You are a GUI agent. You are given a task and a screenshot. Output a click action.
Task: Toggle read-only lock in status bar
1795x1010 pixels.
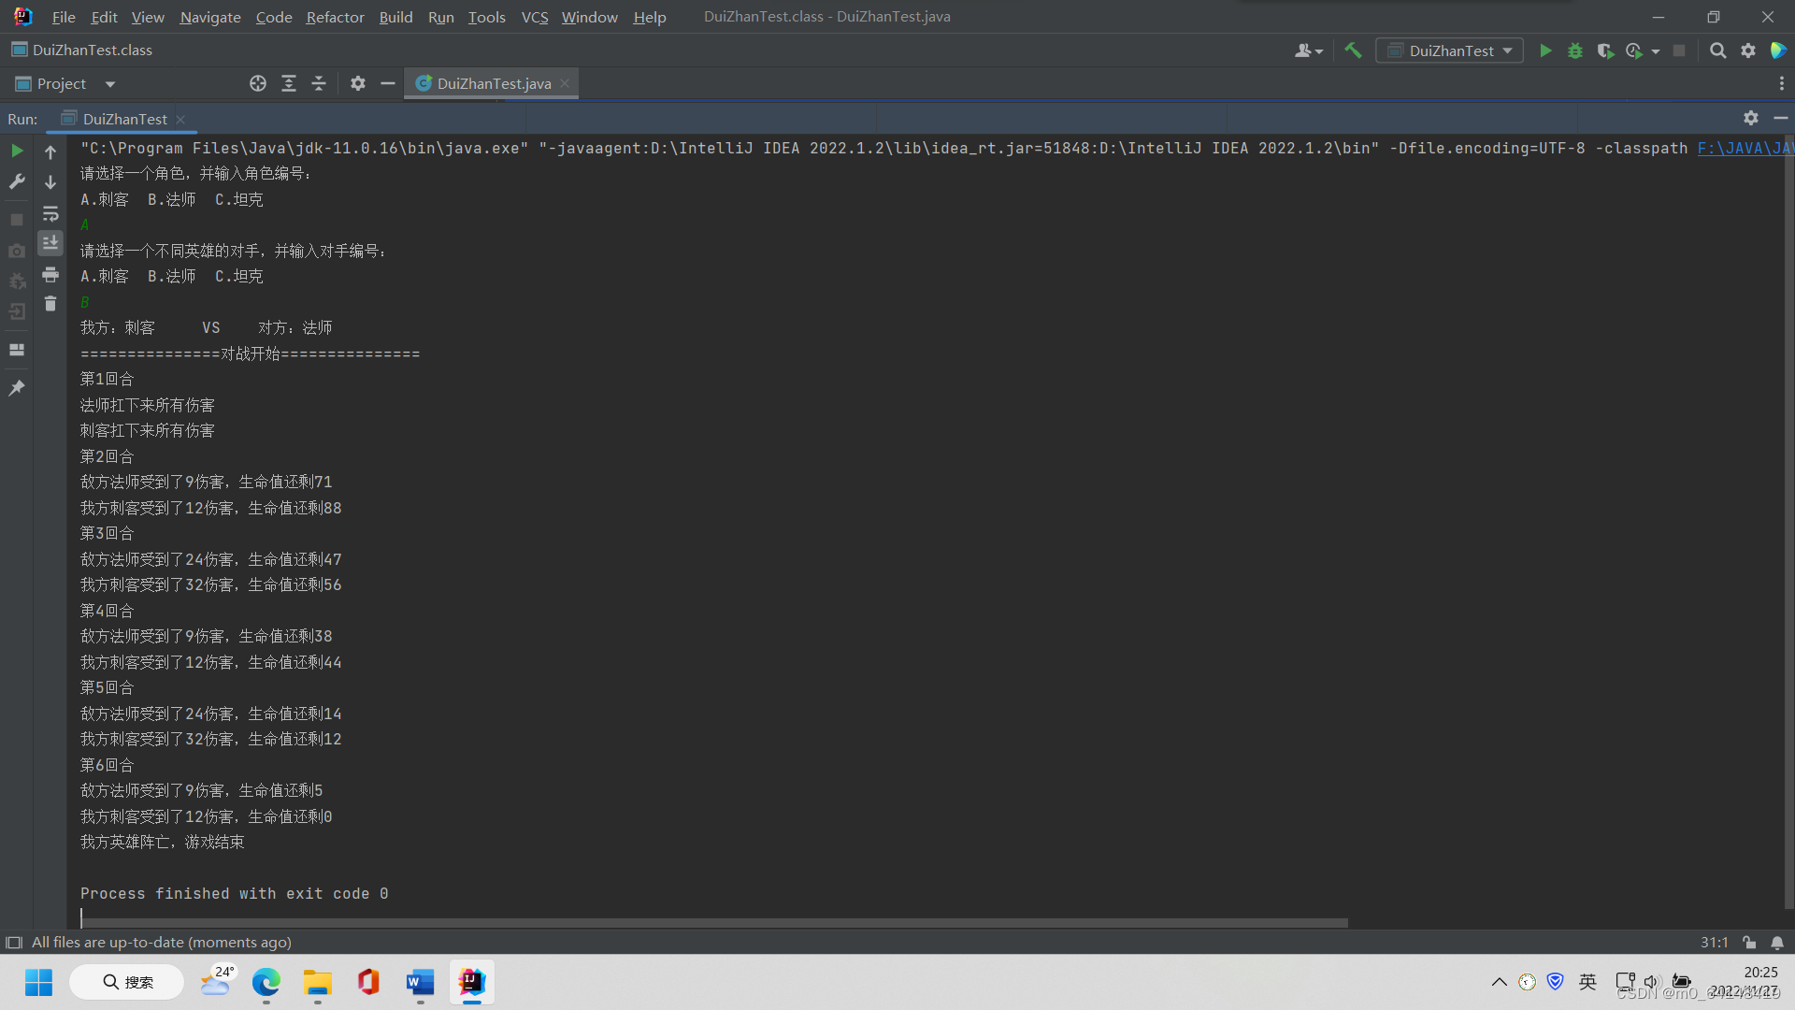coord(1749,943)
